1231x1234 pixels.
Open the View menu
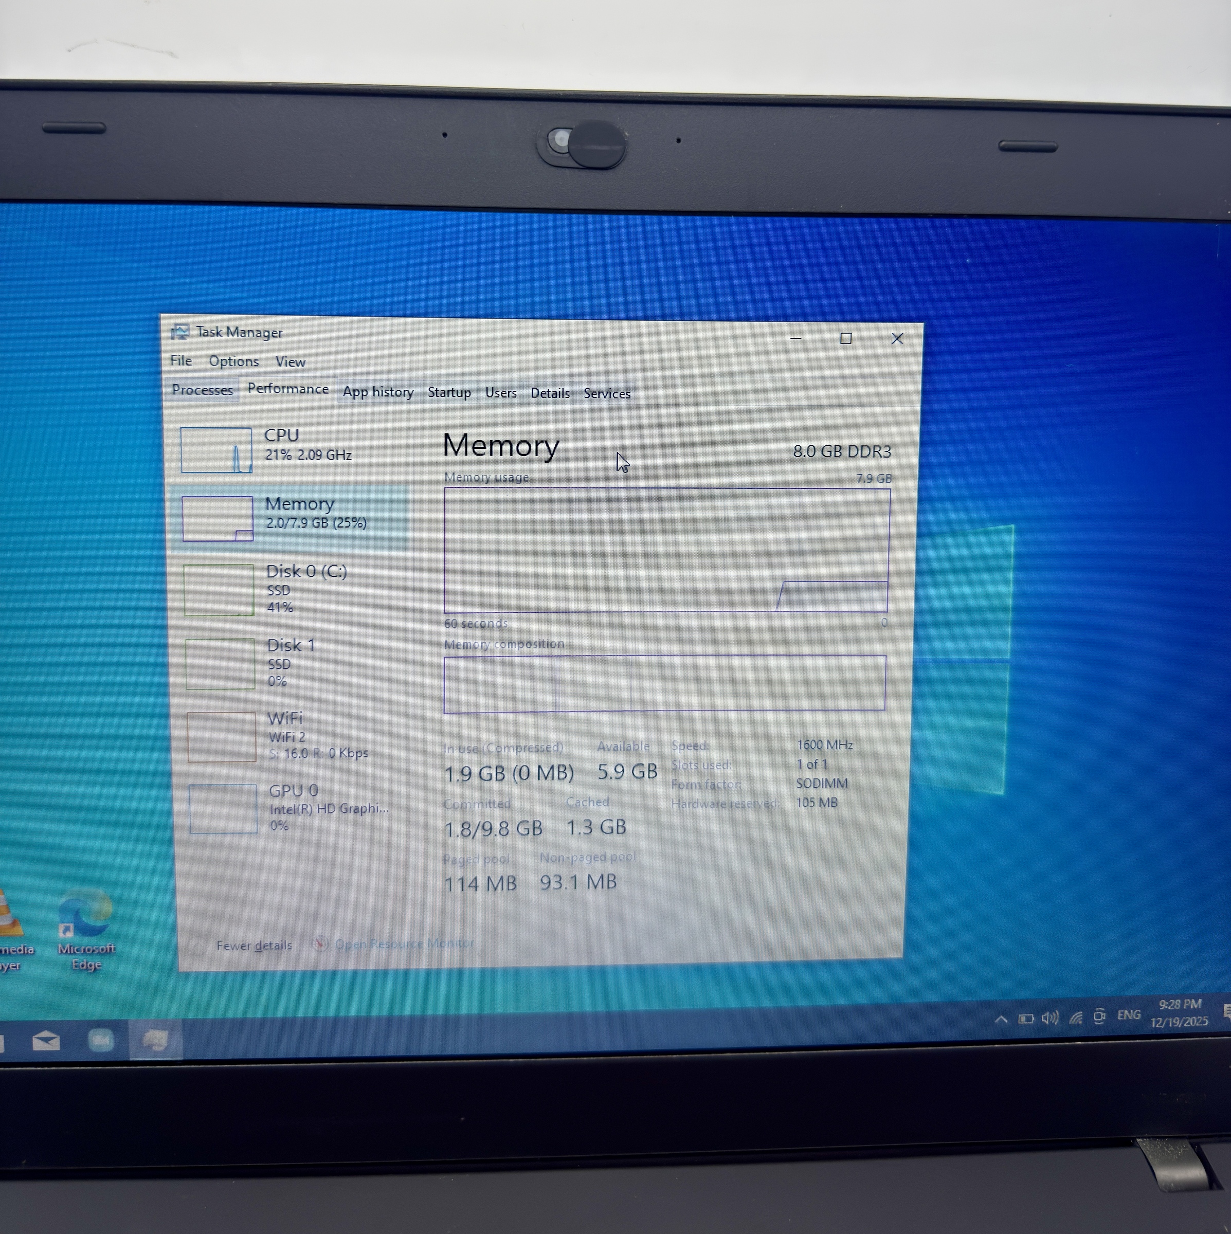[x=290, y=362]
